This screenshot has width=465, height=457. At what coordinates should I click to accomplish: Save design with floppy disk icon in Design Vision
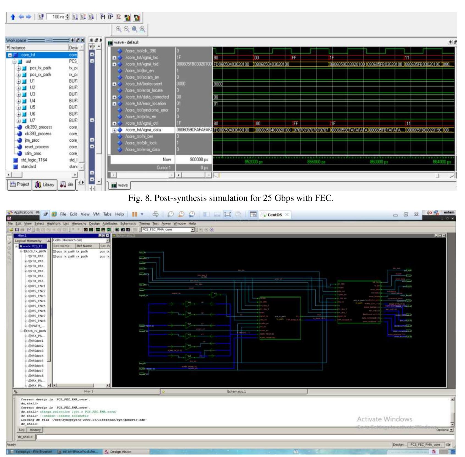tap(17, 229)
